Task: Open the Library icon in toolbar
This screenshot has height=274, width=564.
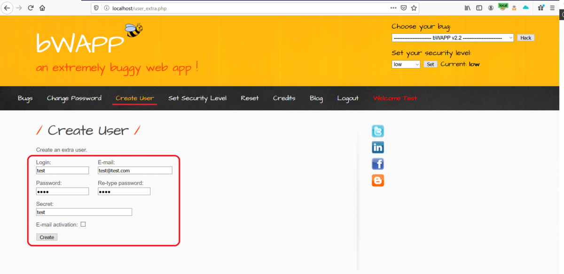Action: click(468, 8)
